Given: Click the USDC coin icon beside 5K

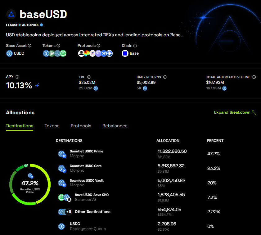Looking at the screenshot, I should click(145, 88).
